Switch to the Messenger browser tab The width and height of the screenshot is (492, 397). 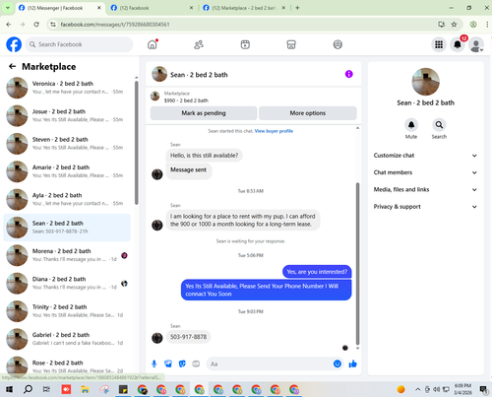pos(59,8)
